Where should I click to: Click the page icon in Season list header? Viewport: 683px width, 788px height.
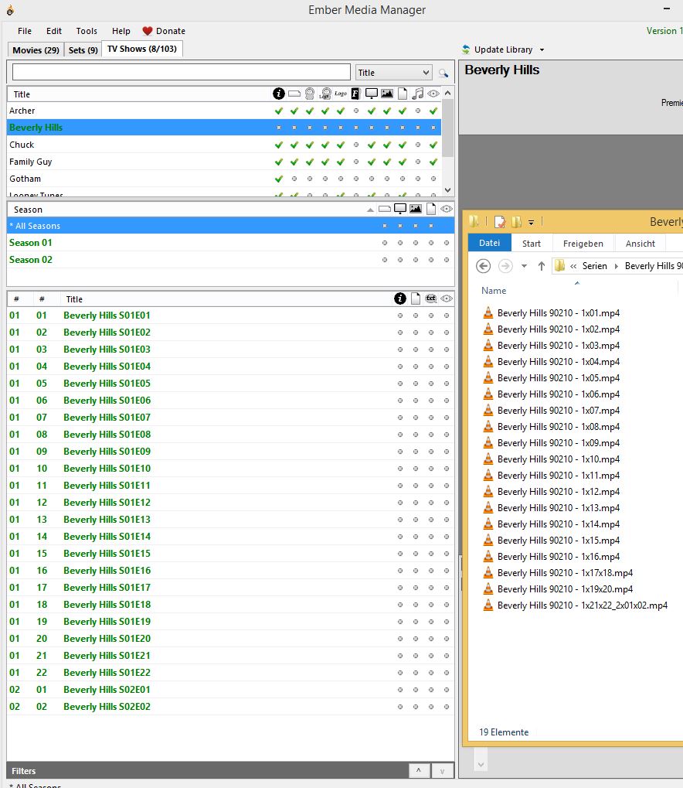point(431,209)
